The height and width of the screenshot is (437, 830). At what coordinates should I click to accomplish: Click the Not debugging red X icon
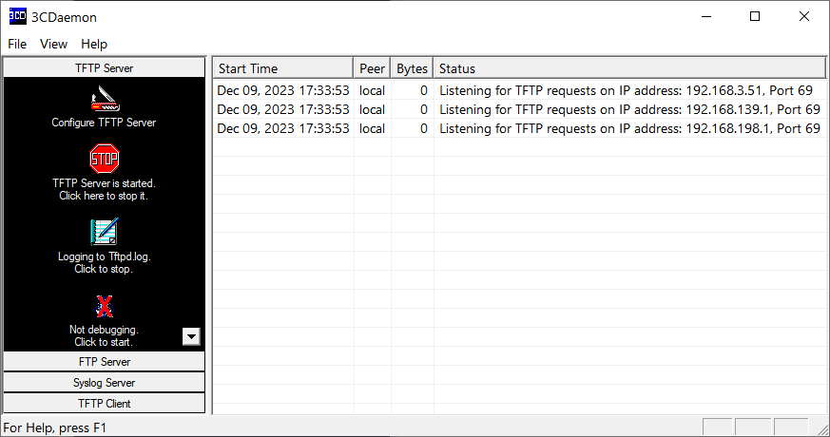click(x=105, y=306)
